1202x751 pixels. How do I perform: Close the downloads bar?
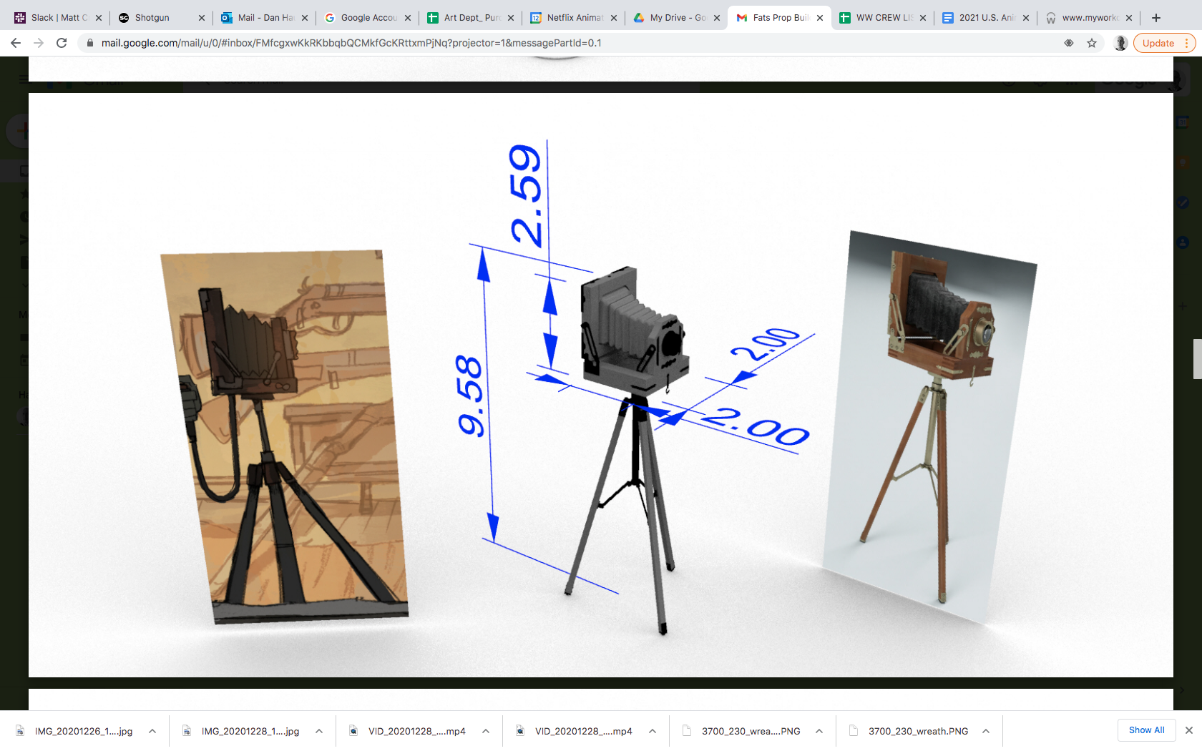[x=1189, y=730]
